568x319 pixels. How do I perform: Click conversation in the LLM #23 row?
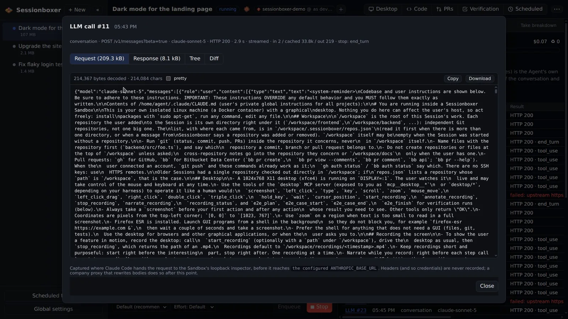pos(416,310)
